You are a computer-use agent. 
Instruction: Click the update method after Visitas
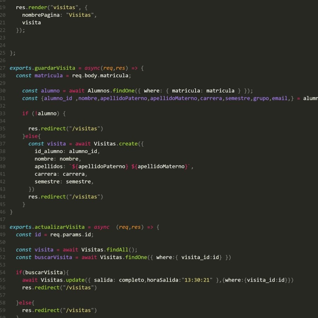[x=75, y=280]
